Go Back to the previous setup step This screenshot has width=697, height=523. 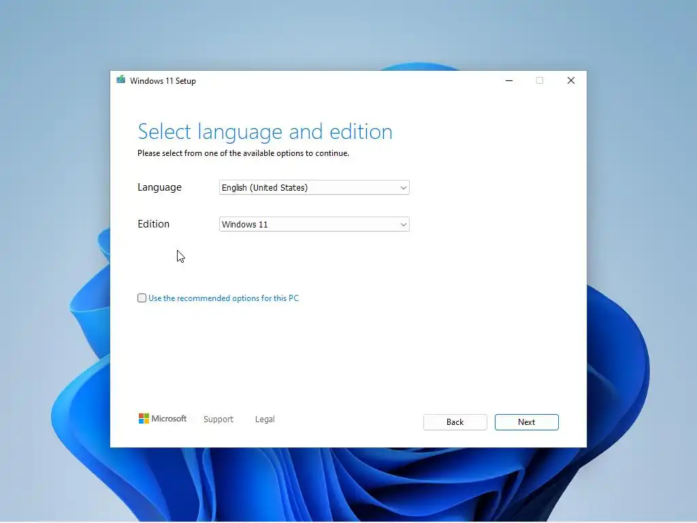click(x=455, y=422)
